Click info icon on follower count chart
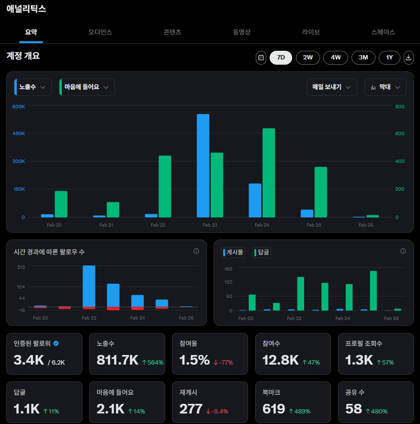Image resolution: width=420 pixels, height=424 pixels. click(x=196, y=251)
